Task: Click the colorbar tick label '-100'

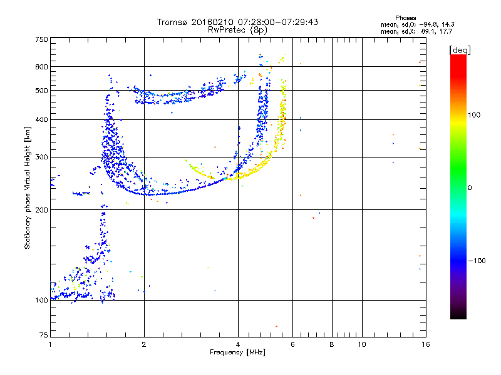Action: (477, 261)
